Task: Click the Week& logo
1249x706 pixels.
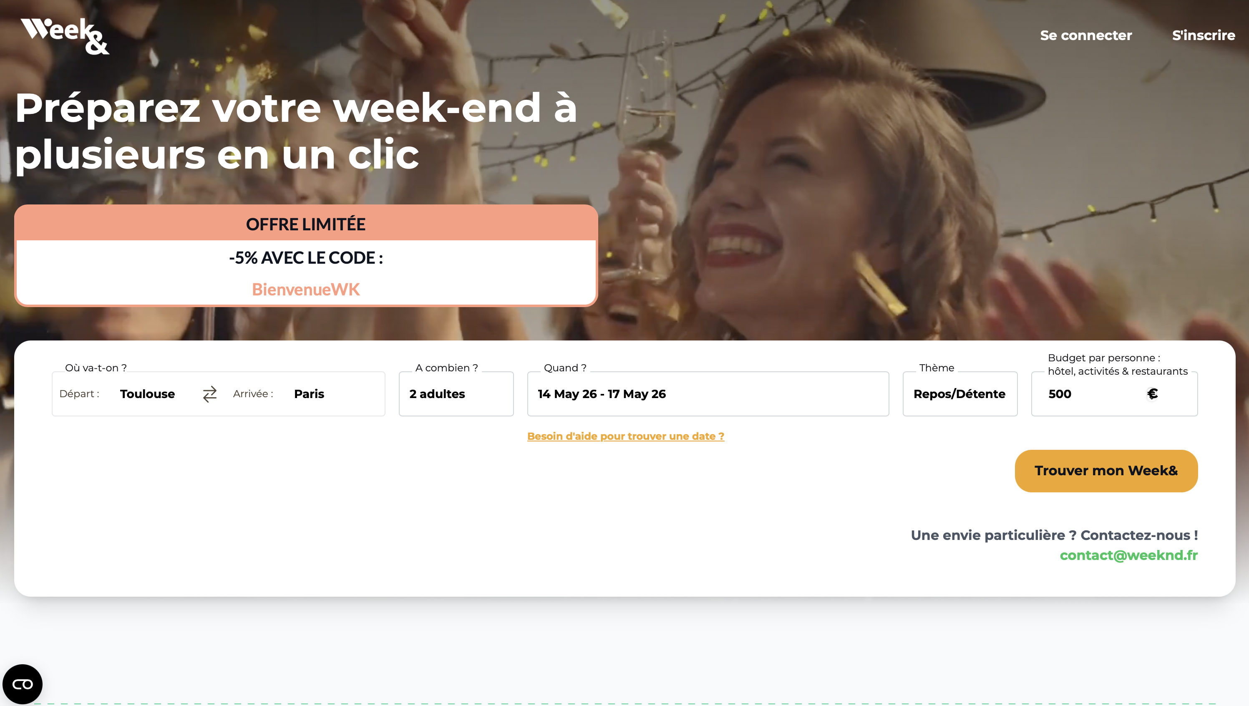Action: (x=65, y=36)
